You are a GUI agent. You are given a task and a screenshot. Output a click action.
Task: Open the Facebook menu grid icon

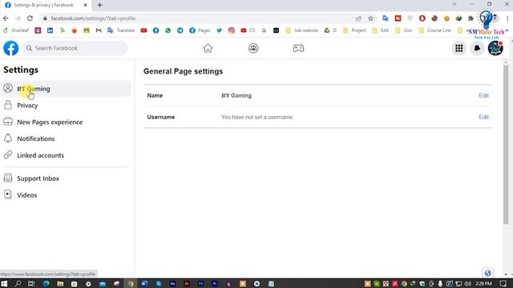(459, 48)
